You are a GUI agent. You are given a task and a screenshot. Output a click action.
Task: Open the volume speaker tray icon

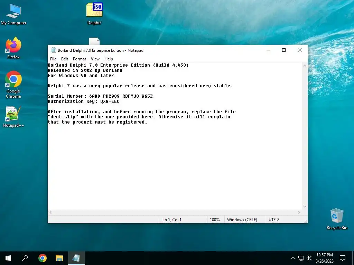point(309,258)
